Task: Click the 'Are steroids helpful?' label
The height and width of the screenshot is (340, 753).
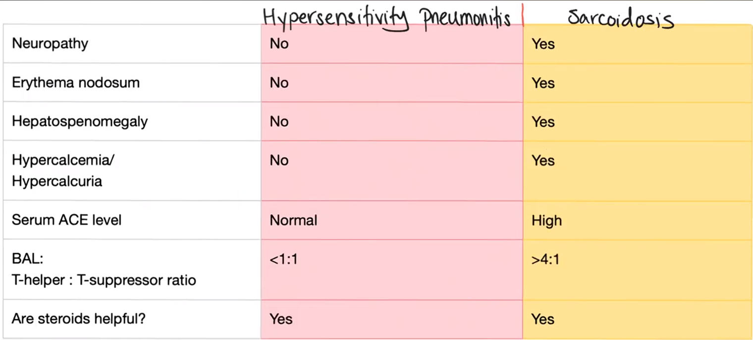Action: (79, 318)
